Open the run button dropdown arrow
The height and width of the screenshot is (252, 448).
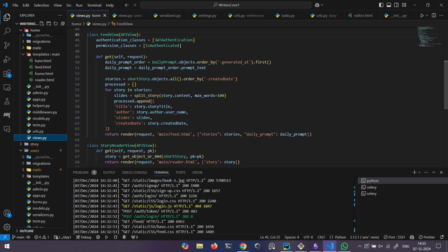[x=427, y=16]
